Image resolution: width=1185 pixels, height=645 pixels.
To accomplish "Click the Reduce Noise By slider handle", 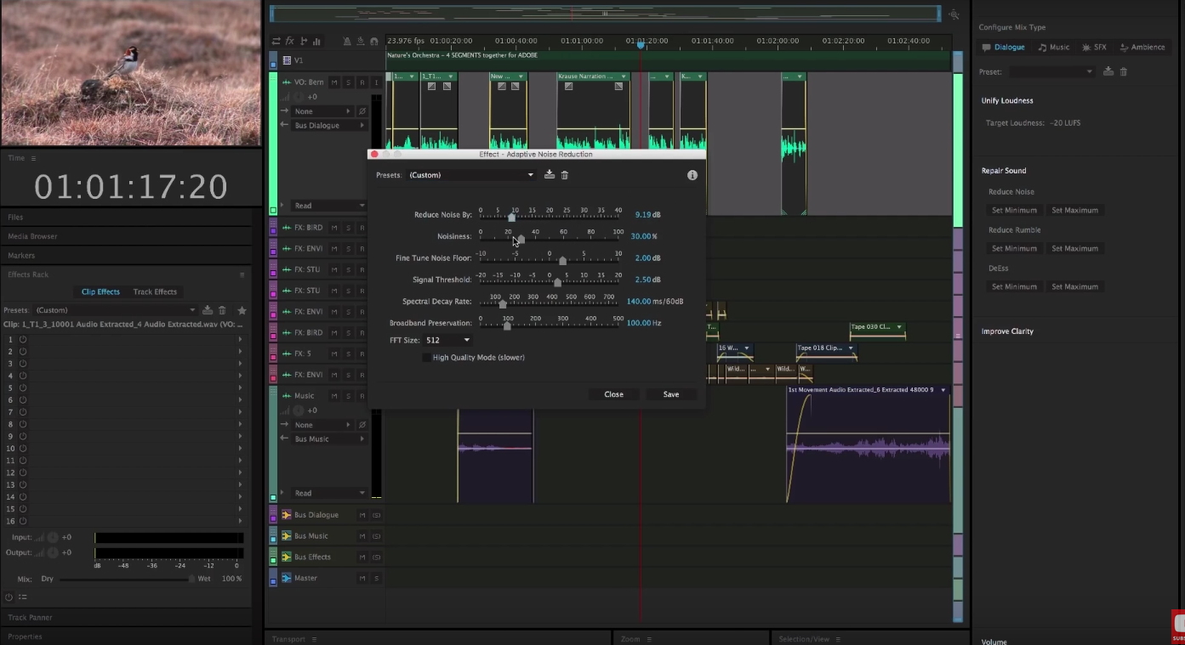I will (x=511, y=218).
